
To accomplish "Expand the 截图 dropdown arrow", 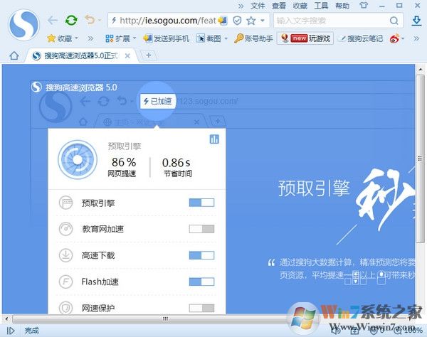I will point(226,38).
